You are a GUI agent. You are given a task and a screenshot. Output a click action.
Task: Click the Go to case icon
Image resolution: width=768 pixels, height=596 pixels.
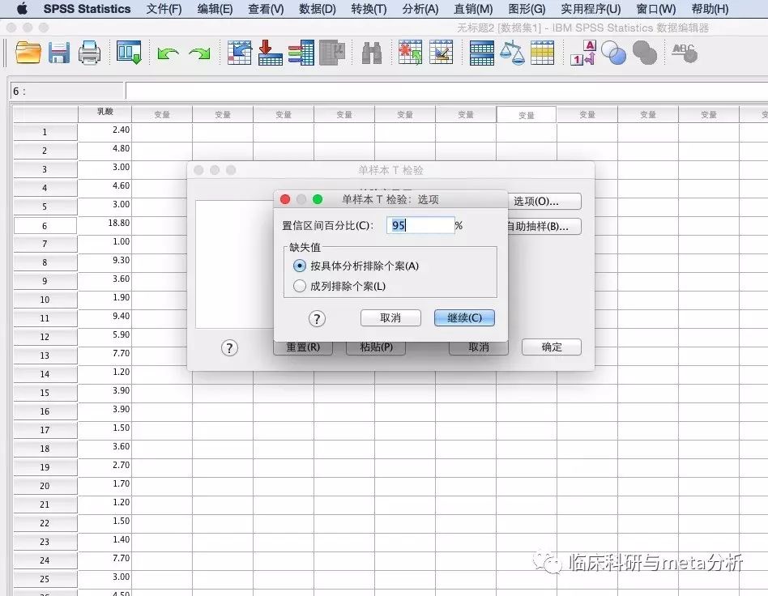point(240,53)
